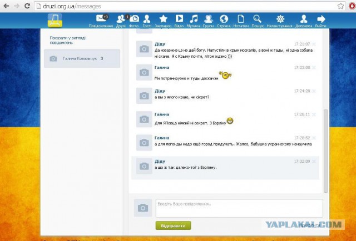Click the avatar beside the 17:23:08 message
This screenshot has height=241, width=356.
(x=144, y=72)
